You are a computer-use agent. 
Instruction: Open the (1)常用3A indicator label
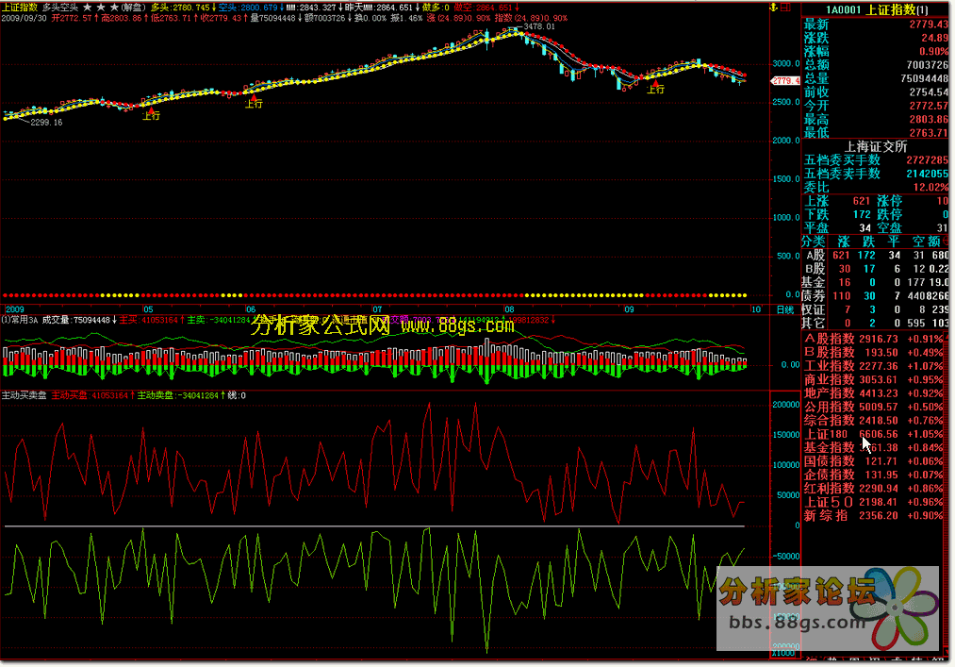coord(20,320)
